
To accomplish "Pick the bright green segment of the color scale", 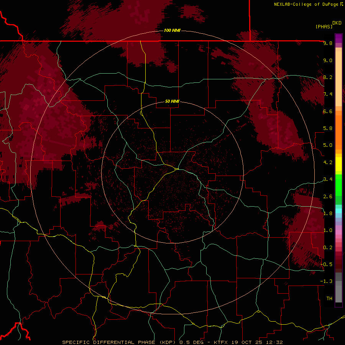I will pyautogui.click(x=338, y=185).
